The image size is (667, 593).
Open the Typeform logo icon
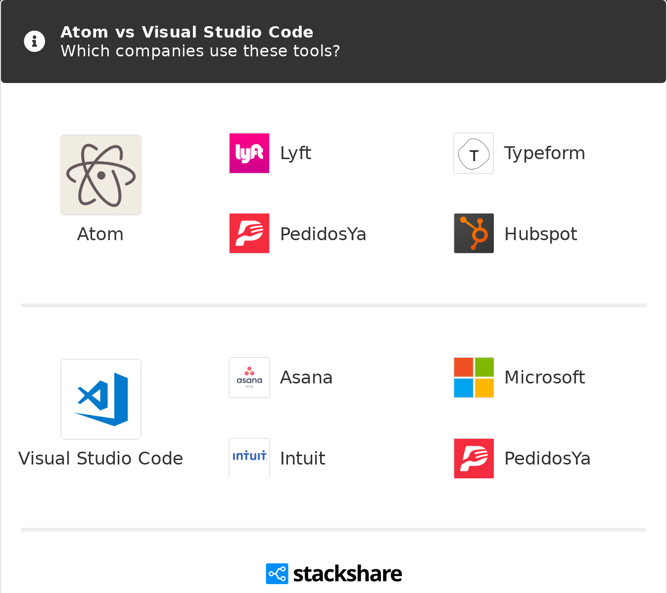click(473, 153)
